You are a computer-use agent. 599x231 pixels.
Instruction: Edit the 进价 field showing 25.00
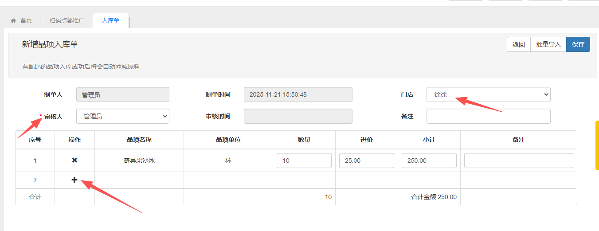[366, 161]
